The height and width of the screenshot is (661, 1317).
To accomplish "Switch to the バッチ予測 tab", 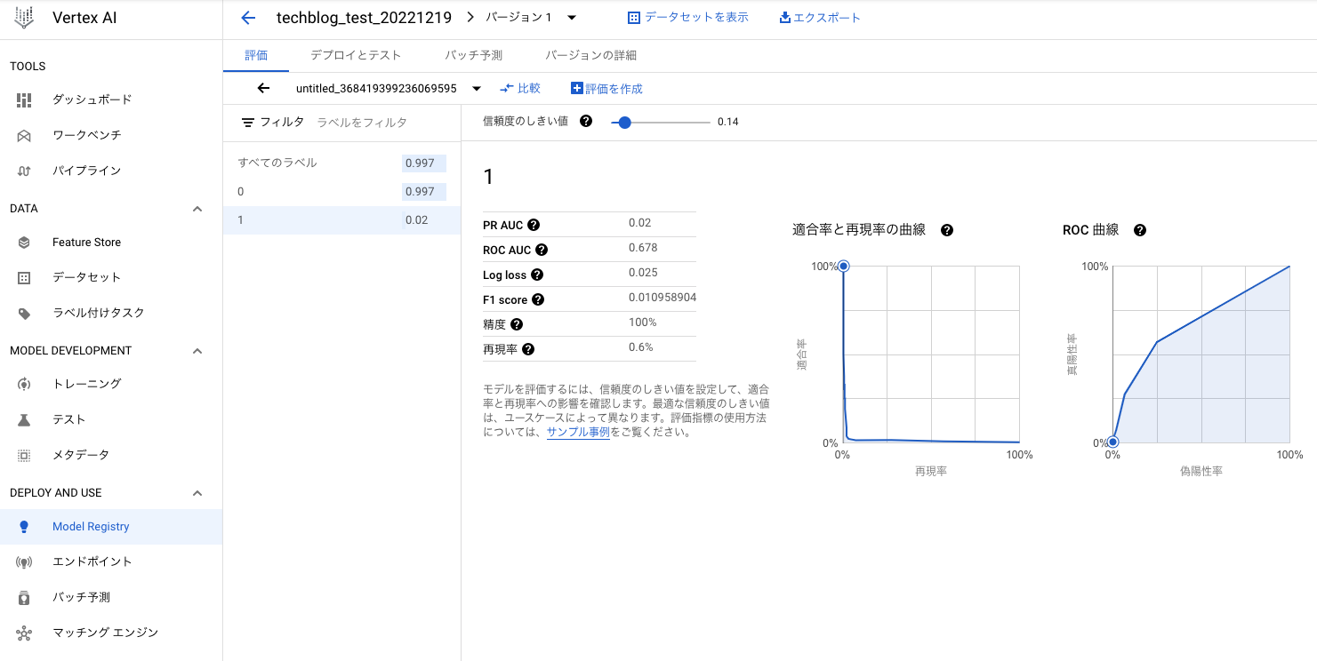I will click(x=473, y=55).
